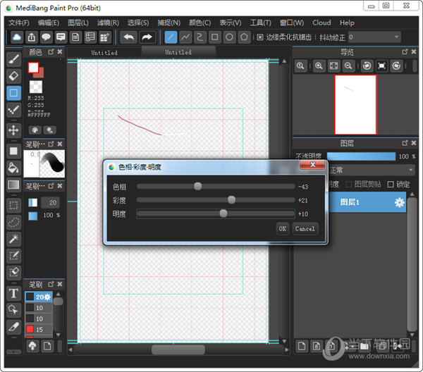Viewport: 423px width, 372px height.
Task: Choose the polygon shape mode
Action: (x=244, y=37)
